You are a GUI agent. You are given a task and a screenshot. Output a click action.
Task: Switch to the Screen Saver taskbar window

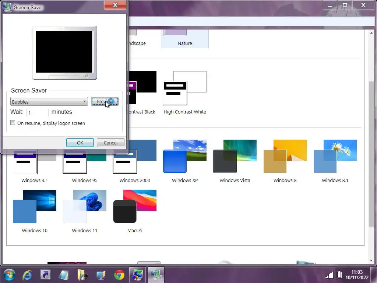point(156,275)
